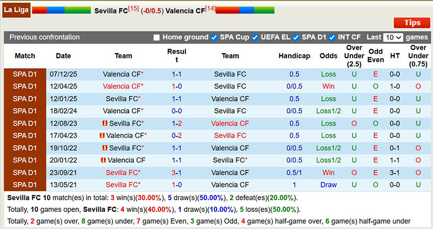Open Sevilla FC link in the header
The width and height of the screenshot is (433, 229).
coord(110,11)
